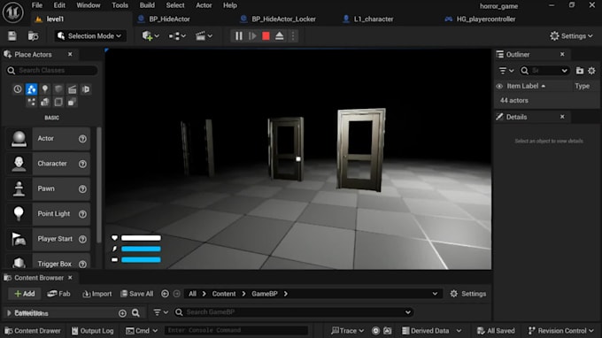Eject from the player controller

coord(280,36)
